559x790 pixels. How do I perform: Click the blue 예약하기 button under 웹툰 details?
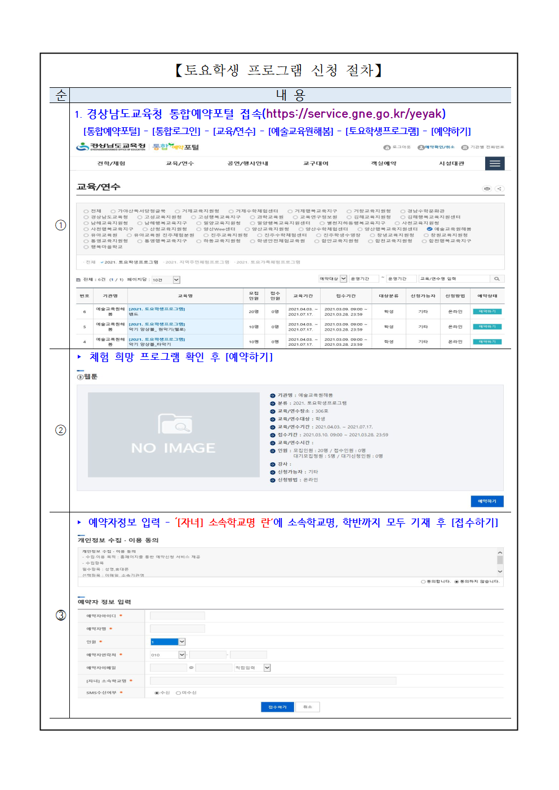tap(487, 501)
